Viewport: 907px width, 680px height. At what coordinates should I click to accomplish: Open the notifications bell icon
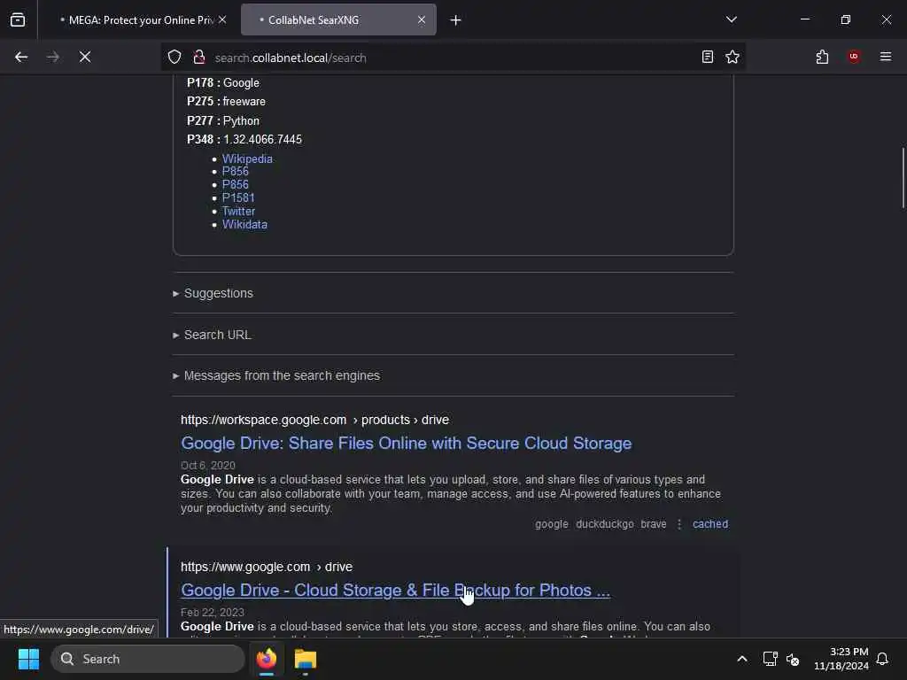point(882,659)
